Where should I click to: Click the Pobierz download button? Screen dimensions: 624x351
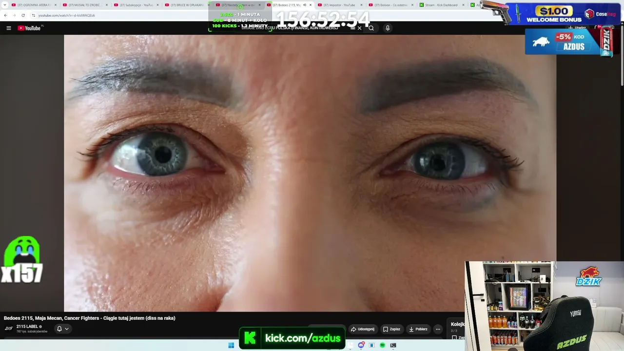pos(418,329)
